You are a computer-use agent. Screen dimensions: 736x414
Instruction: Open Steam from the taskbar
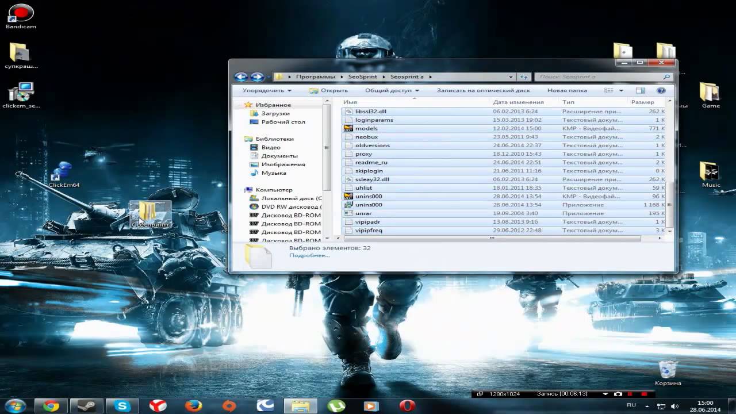pos(87,406)
